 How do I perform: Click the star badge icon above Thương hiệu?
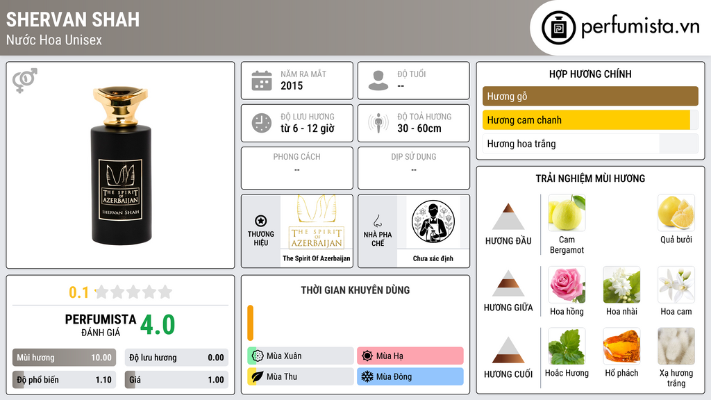pos(261,221)
